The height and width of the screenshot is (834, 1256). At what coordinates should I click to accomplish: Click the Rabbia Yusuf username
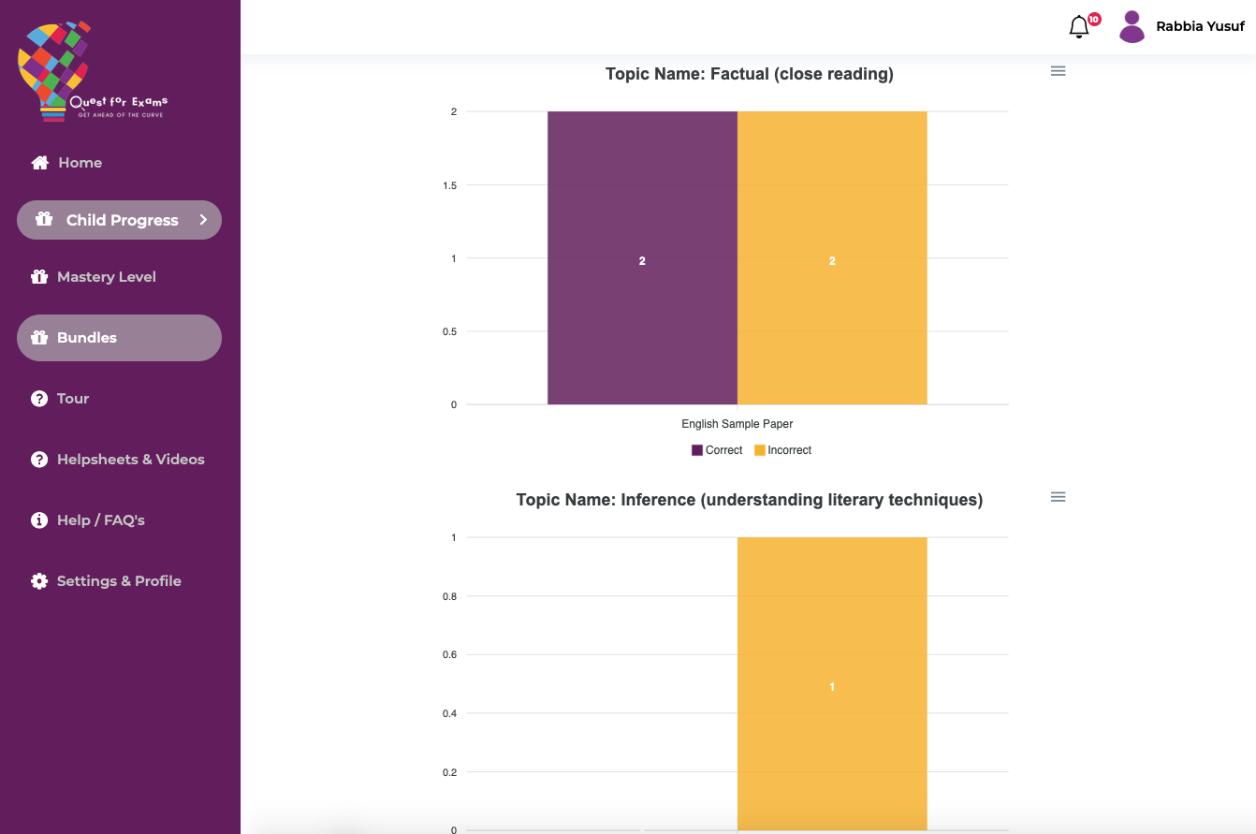(x=1200, y=26)
